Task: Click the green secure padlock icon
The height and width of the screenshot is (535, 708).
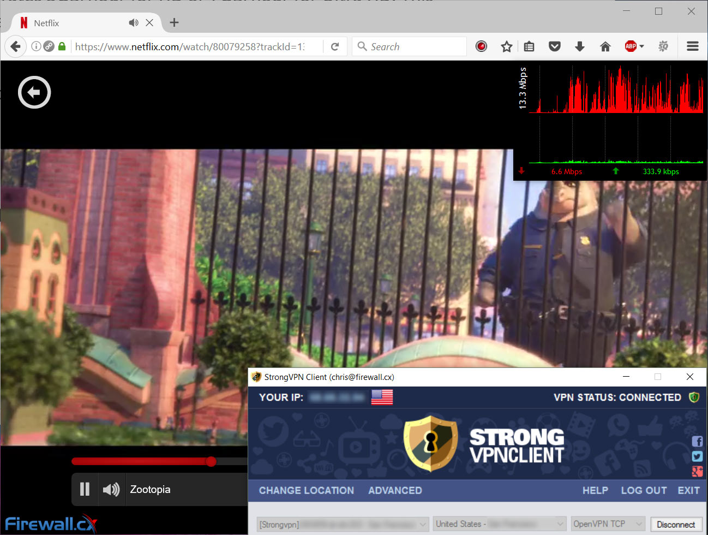Action: (x=62, y=46)
